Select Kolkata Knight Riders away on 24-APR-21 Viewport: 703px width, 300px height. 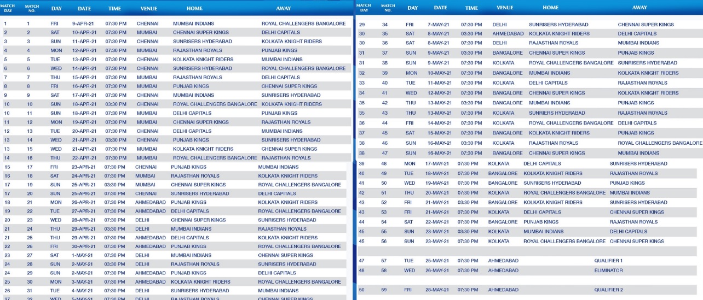tap(288, 176)
